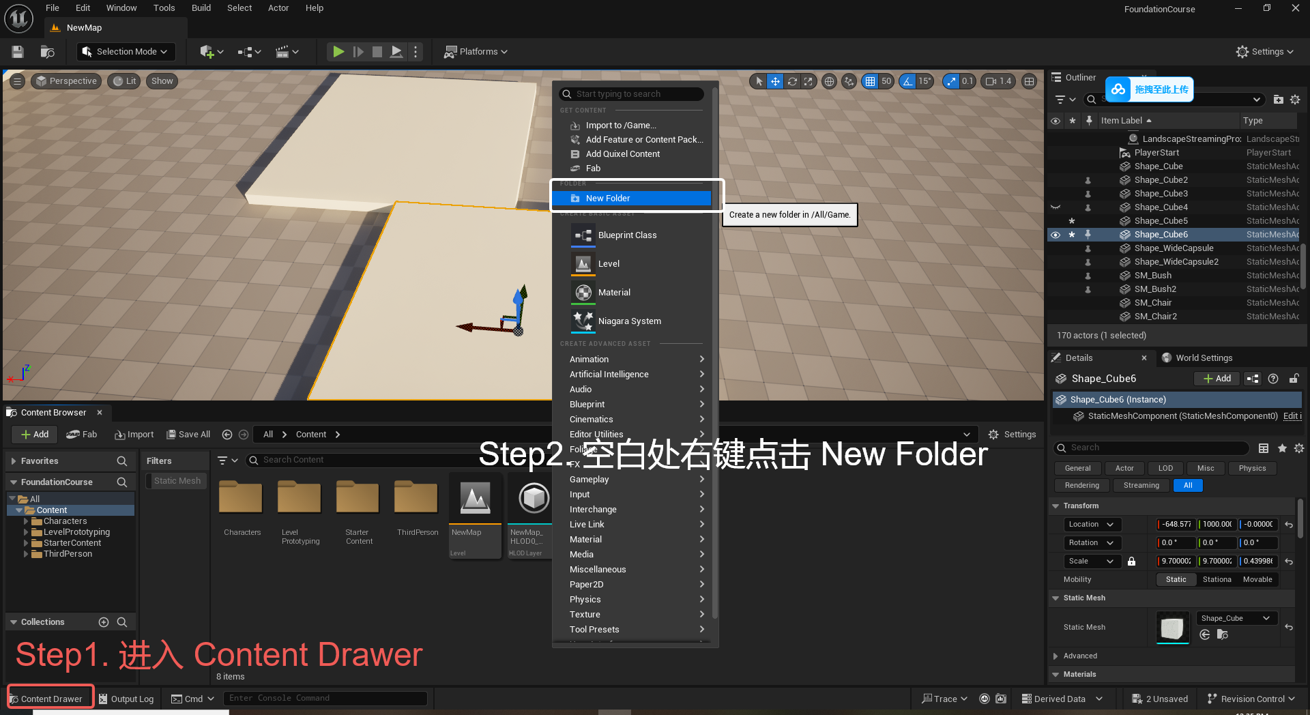Click the Save current level icon

pyautogui.click(x=18, y=52)
